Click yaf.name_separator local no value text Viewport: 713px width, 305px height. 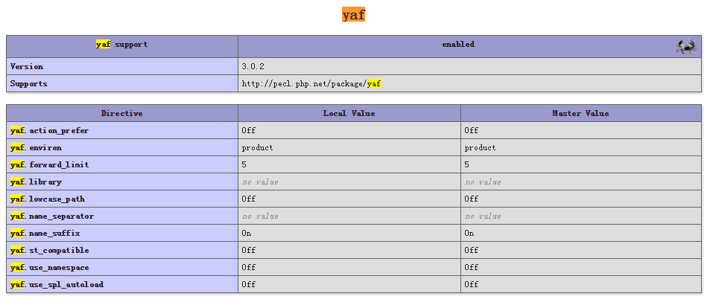260,216
